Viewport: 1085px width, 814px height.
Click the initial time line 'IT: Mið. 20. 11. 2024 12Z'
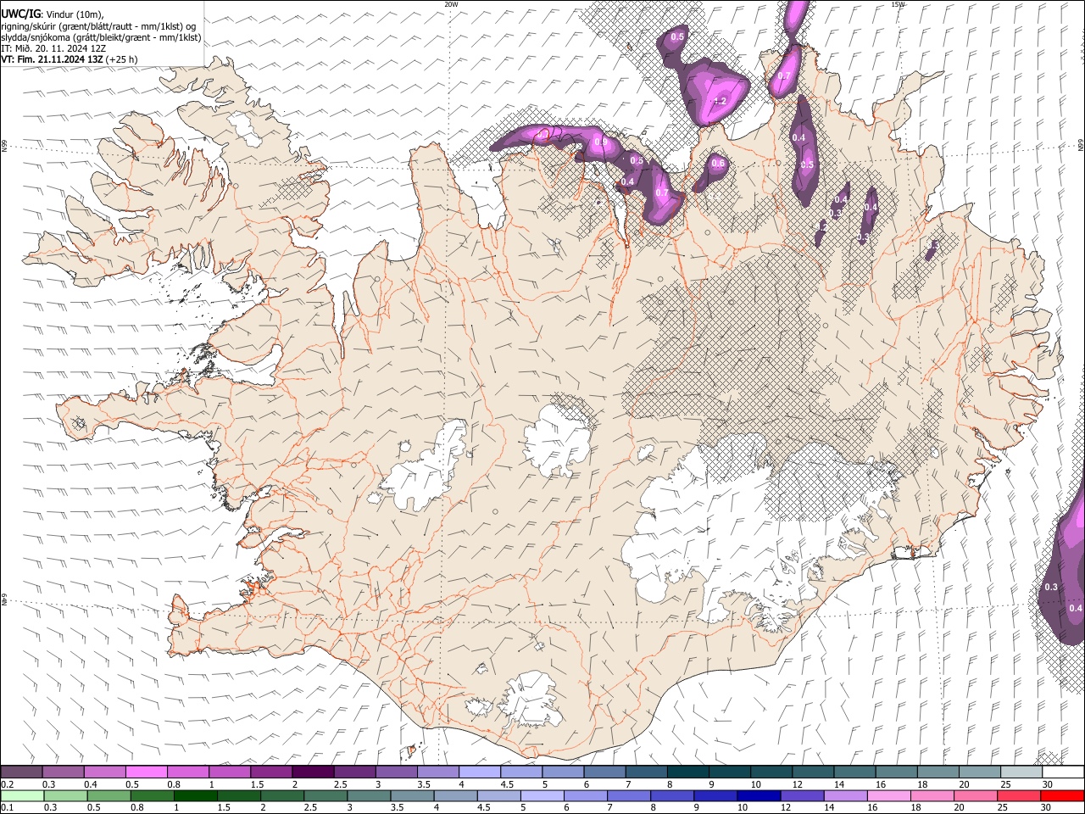point(53,49)
